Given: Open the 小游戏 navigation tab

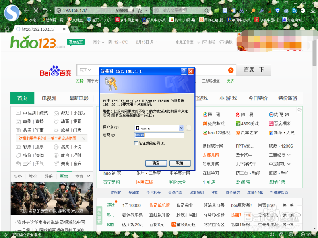Looking at the screenshot, I should pyautogui.click(x=228, y=98).
